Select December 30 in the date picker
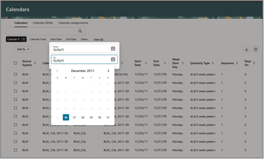 click(x=100, y=117)
